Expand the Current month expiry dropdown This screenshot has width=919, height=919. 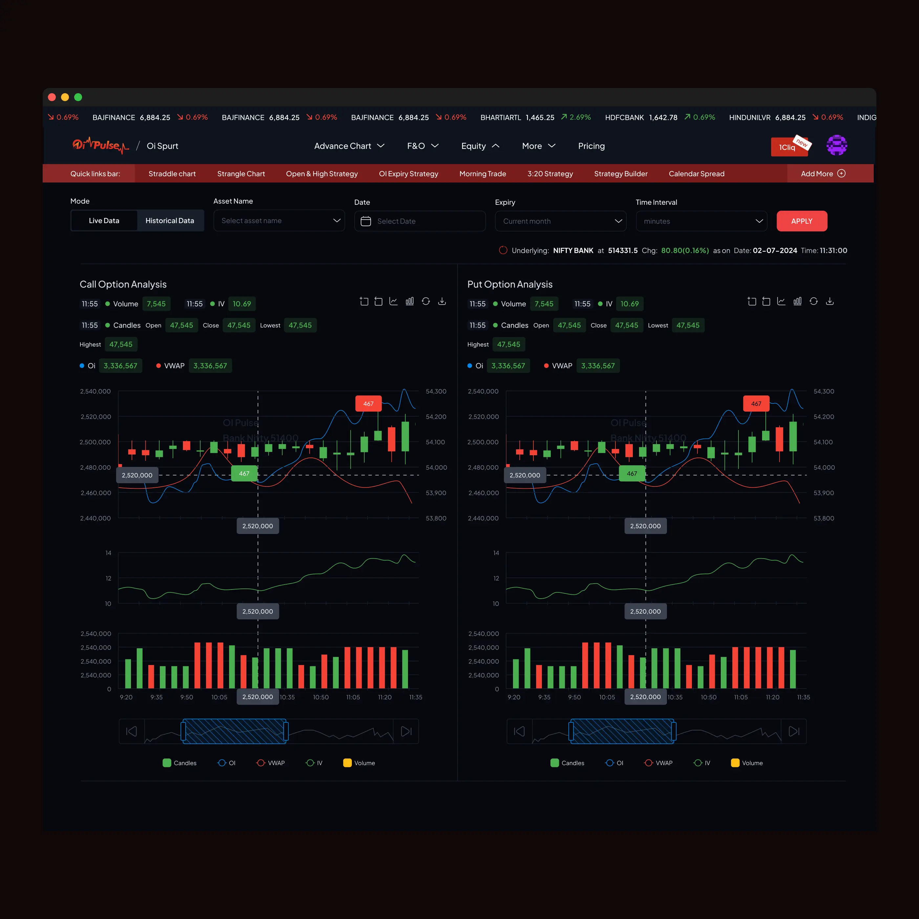(560, 221)
